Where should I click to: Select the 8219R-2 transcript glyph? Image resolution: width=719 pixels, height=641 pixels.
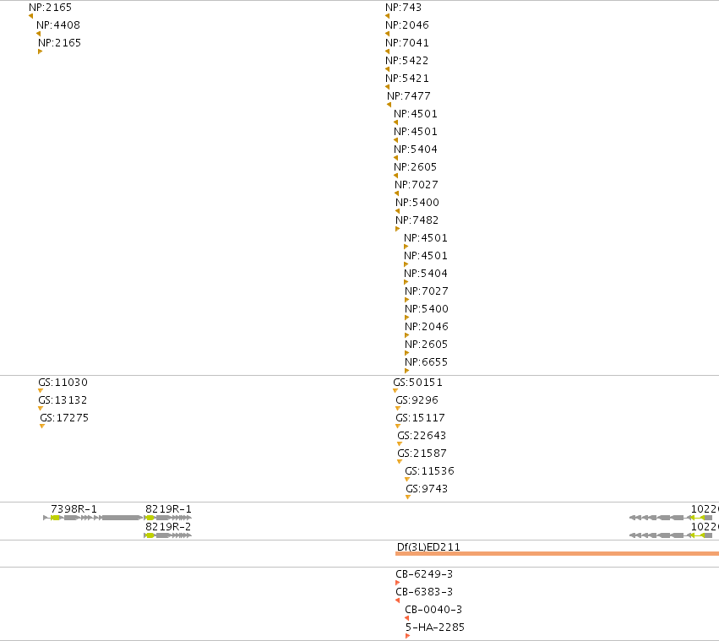click(x=168, y=535)
